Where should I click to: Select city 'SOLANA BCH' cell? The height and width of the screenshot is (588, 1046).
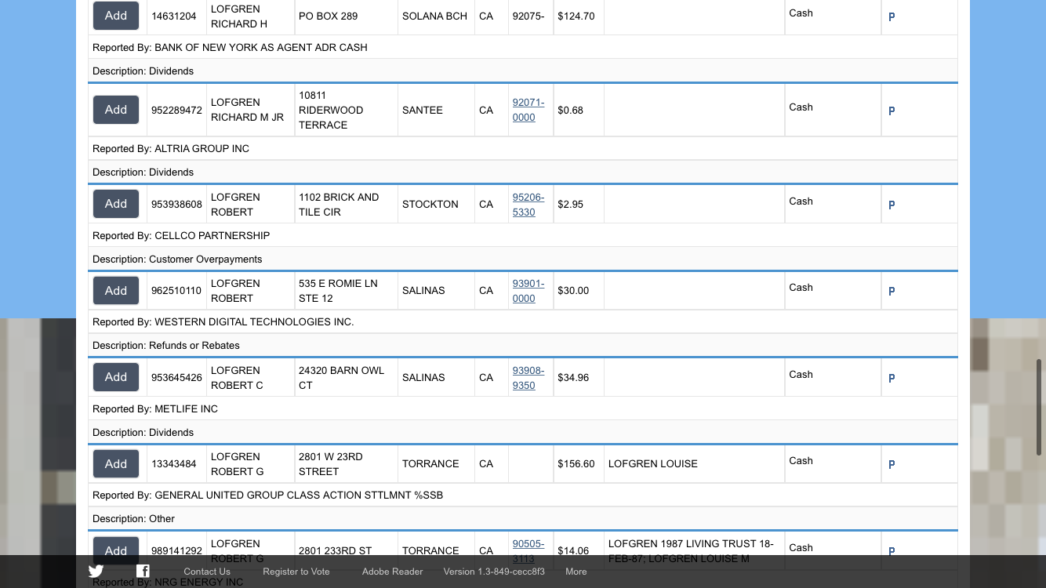[x=436, y=16]
